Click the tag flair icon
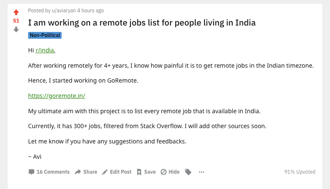 coord(188,172)
